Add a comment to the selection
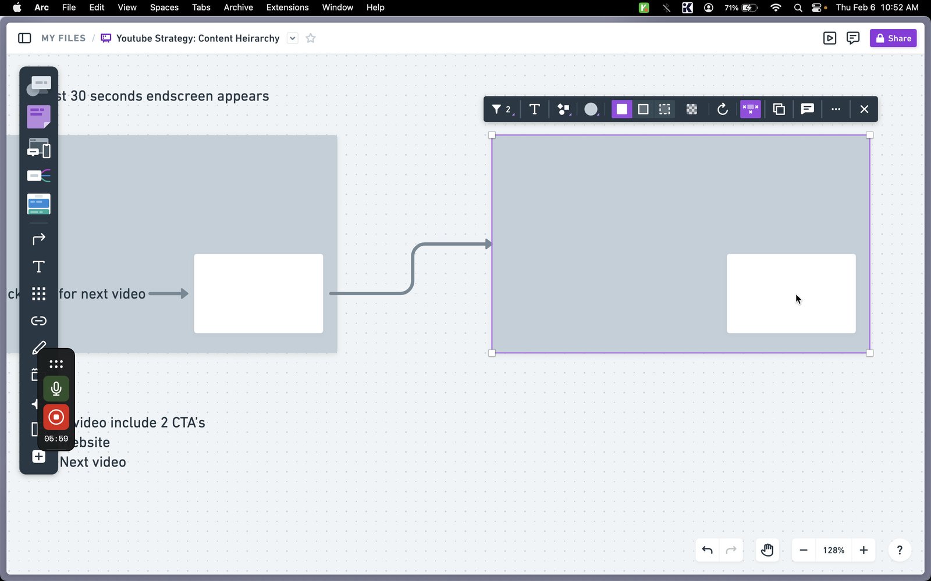The width and height of the screenshot is (931, 581). [x=807, y=109]
